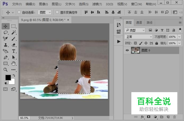Viewport: 184px width, 121px height.
Task: Expand the history panel icon
Action: coord(119,25)
